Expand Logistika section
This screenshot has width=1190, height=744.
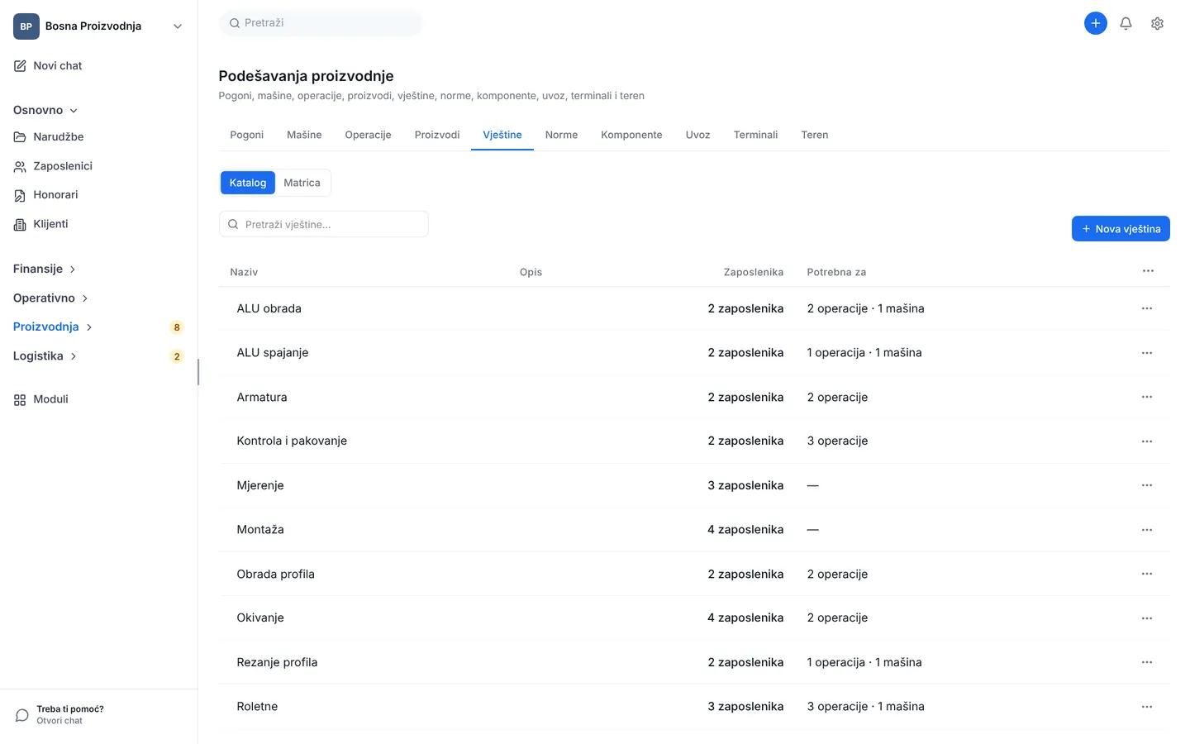point(45,356)
